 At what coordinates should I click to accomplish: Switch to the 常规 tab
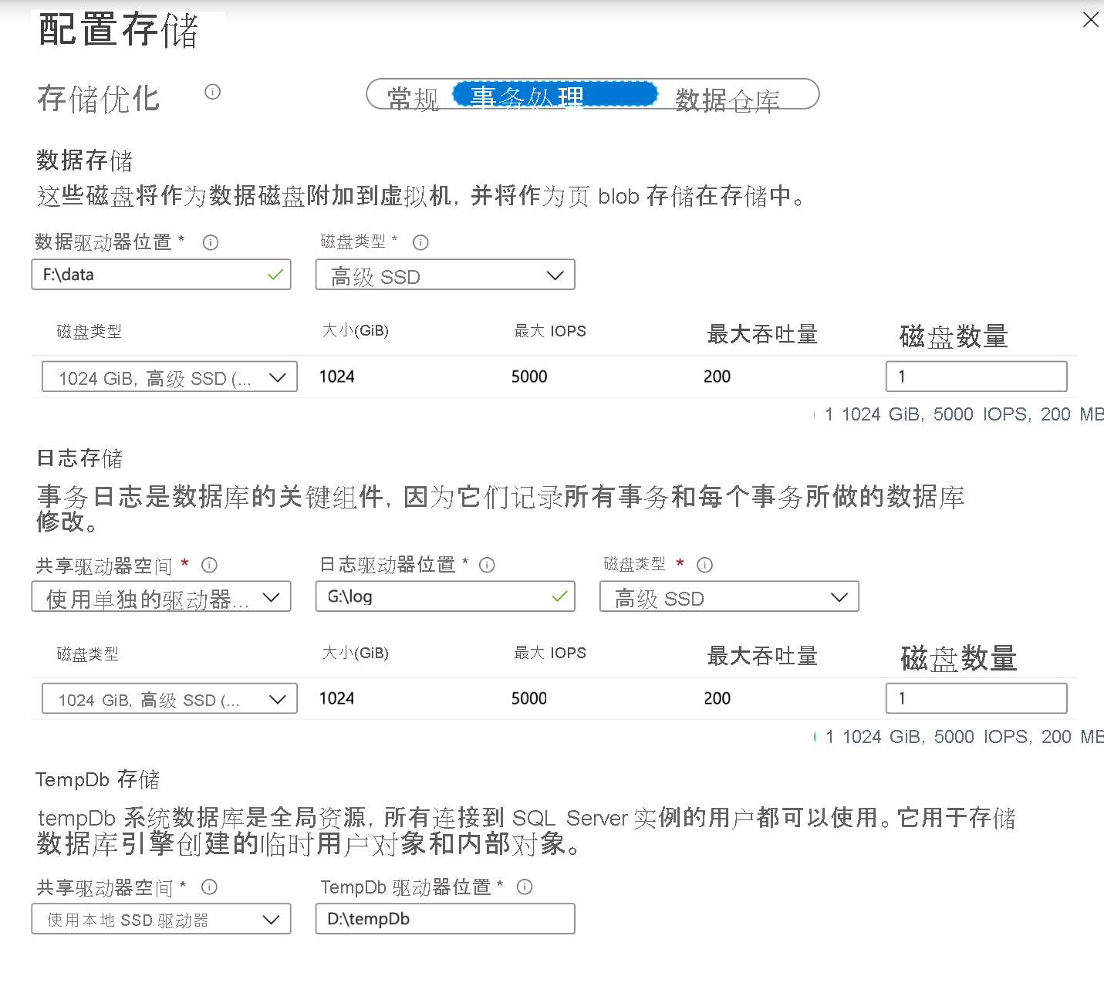(x=412, y=96)
